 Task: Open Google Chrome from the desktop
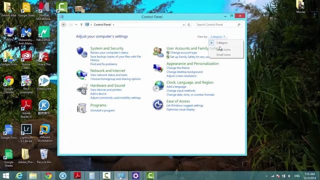(x=8, y=84)
